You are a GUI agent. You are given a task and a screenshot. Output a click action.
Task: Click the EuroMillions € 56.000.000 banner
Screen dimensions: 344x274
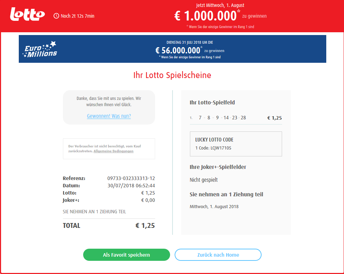click(x=173, y=49)
